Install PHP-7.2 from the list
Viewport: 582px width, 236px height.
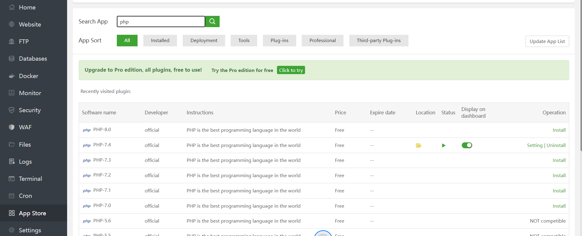(x=559, y=176)
